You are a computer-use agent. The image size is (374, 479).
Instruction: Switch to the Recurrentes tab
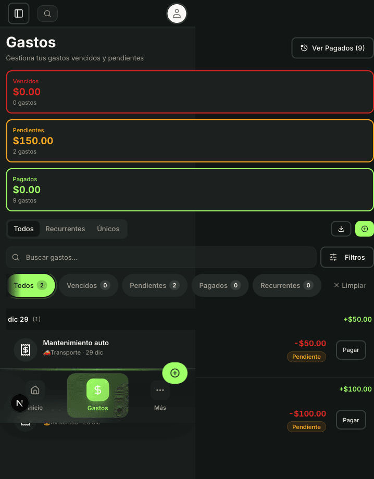click(65, 229)
